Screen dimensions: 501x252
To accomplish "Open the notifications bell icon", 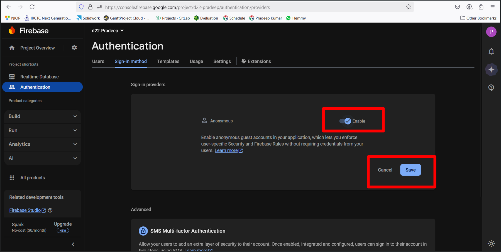I will [x=491, y=51].
